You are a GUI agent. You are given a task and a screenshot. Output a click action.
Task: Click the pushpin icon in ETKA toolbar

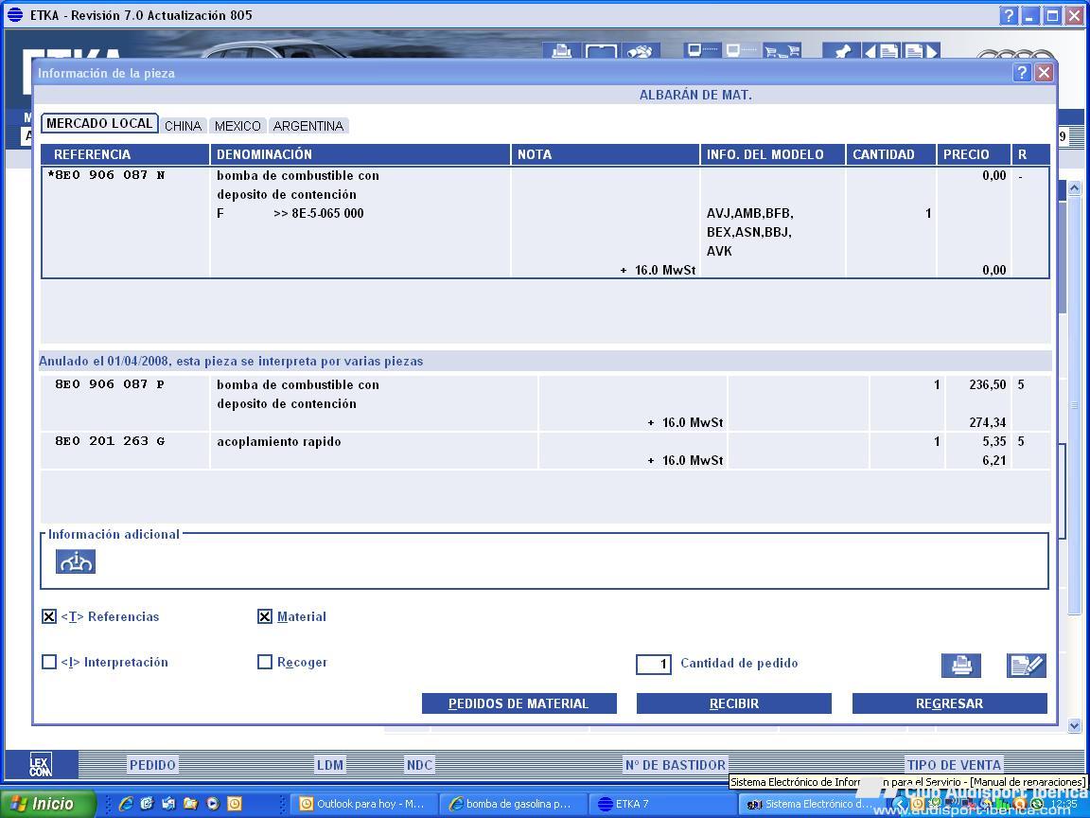click(x=841, y=51)
